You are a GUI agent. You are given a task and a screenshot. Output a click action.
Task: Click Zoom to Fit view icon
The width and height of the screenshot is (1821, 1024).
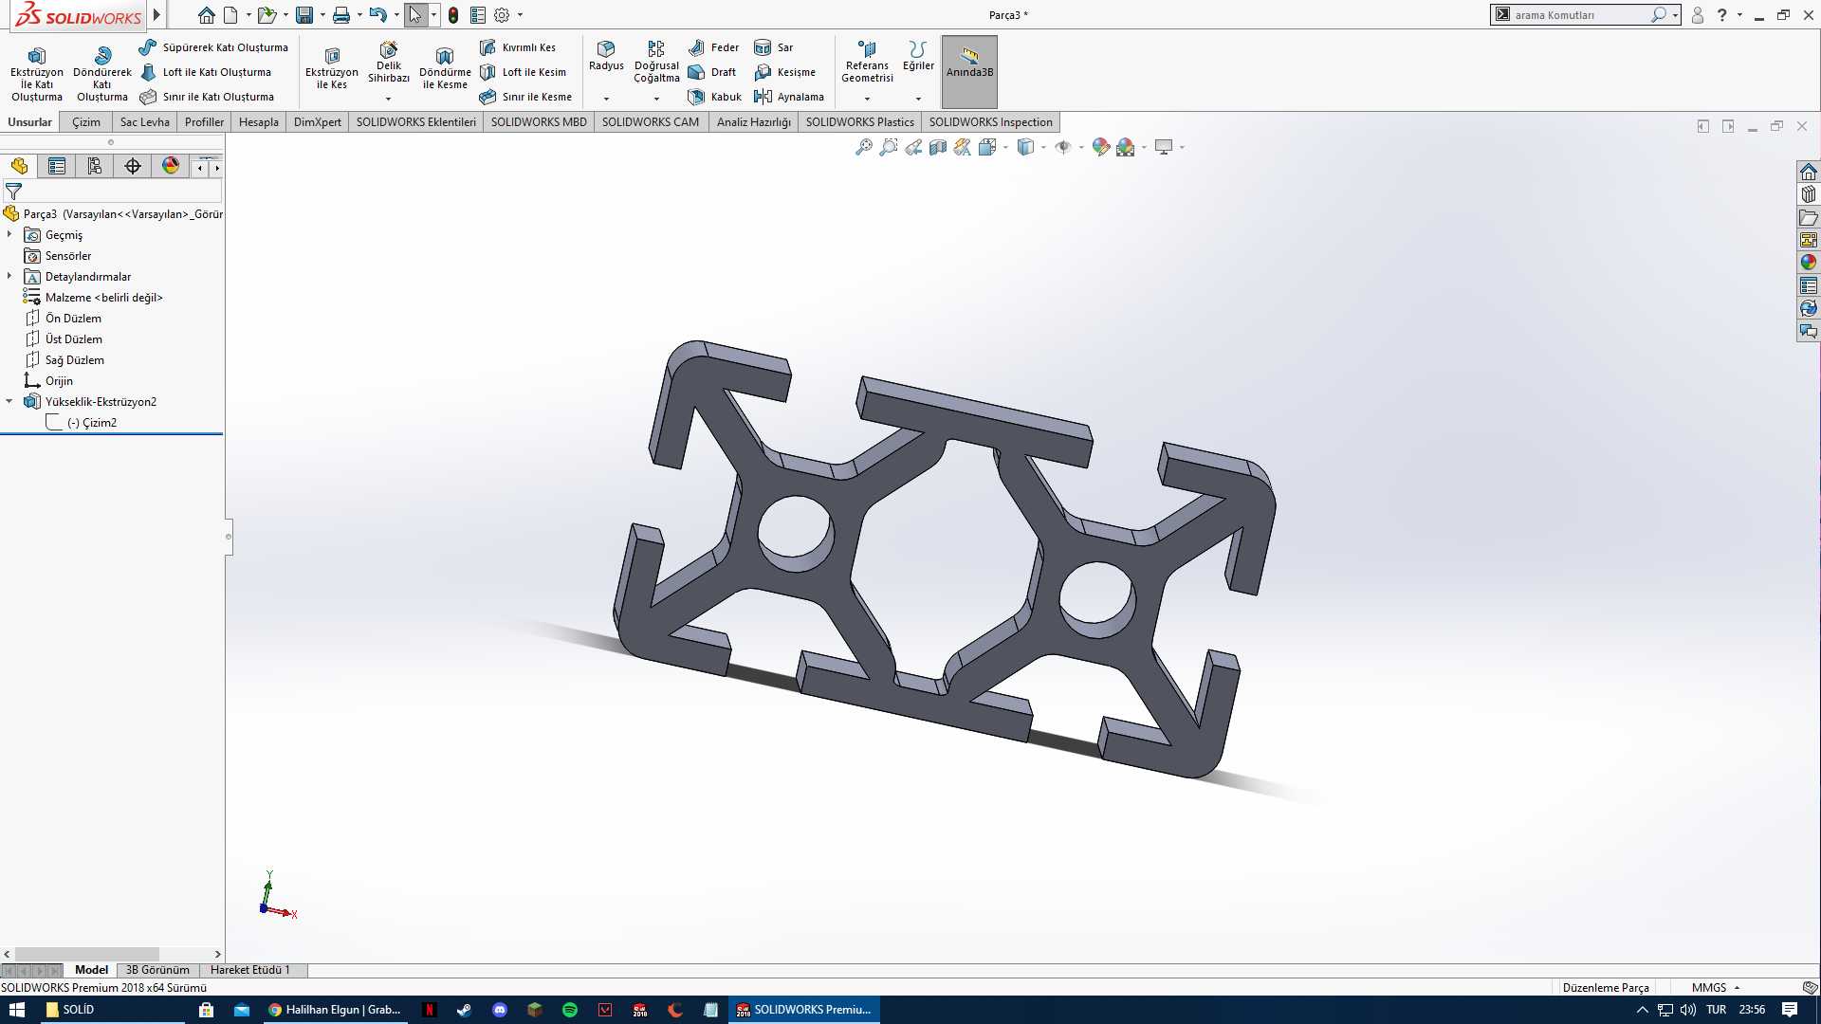point(864,147)
